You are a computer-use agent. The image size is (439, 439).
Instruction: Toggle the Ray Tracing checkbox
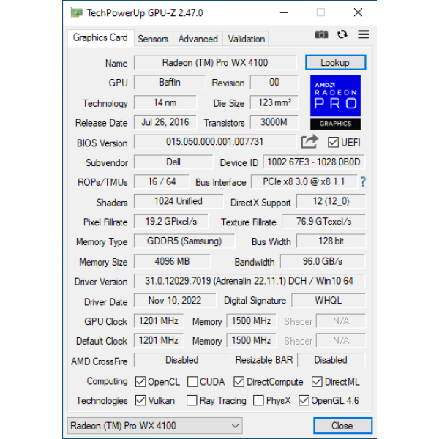pos(192,400)
